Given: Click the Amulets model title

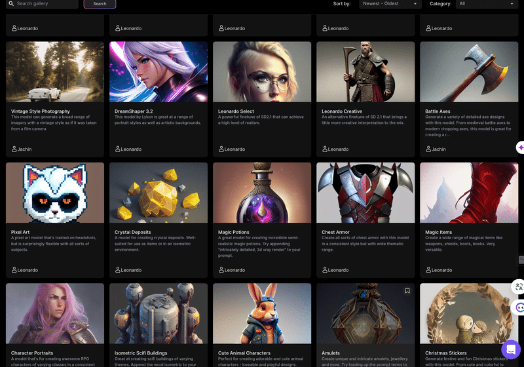Looking at the screenshot, I should [331, 353].
